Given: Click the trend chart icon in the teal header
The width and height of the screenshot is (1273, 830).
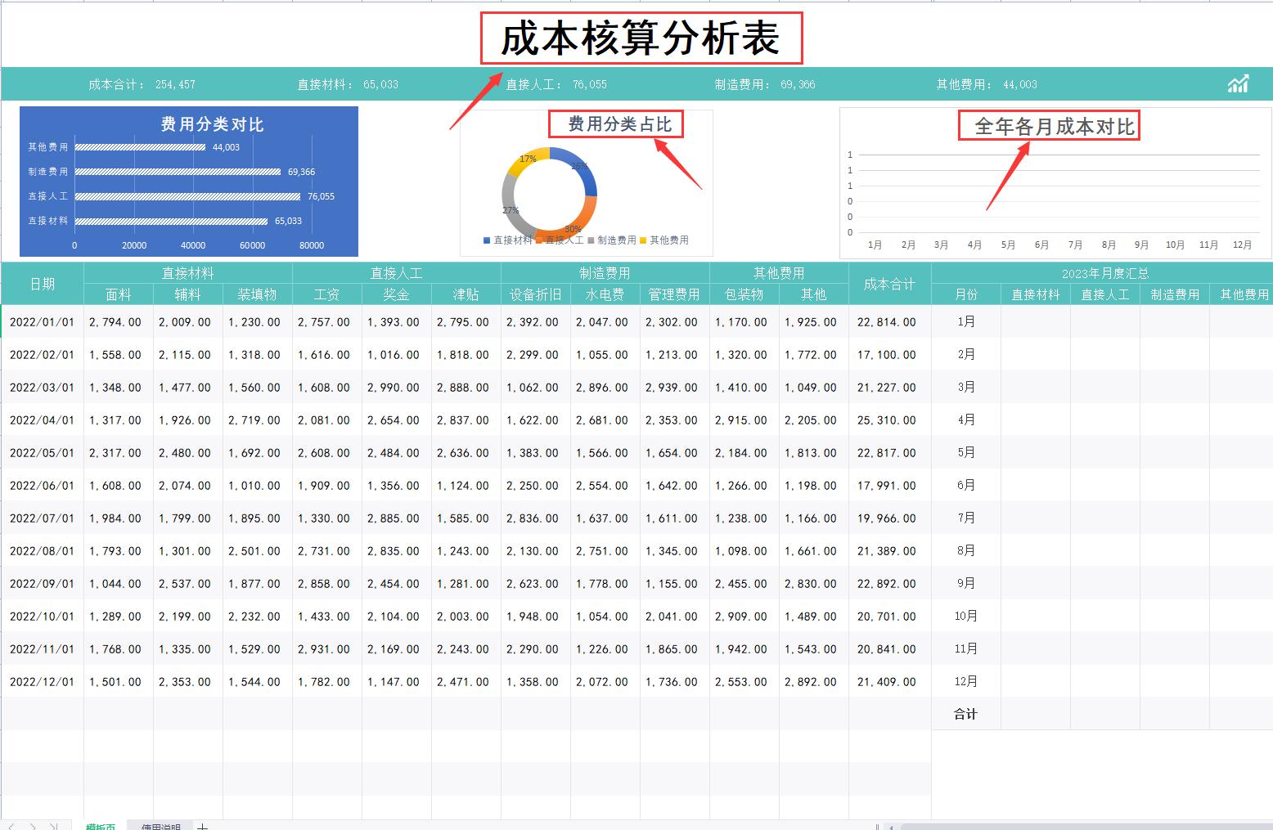Looking at the screenshot, I should 1239,83.
